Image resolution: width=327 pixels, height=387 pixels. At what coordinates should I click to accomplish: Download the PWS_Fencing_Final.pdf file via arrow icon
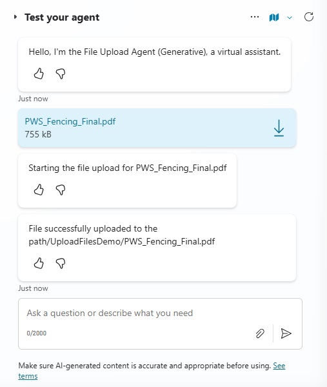279,128
